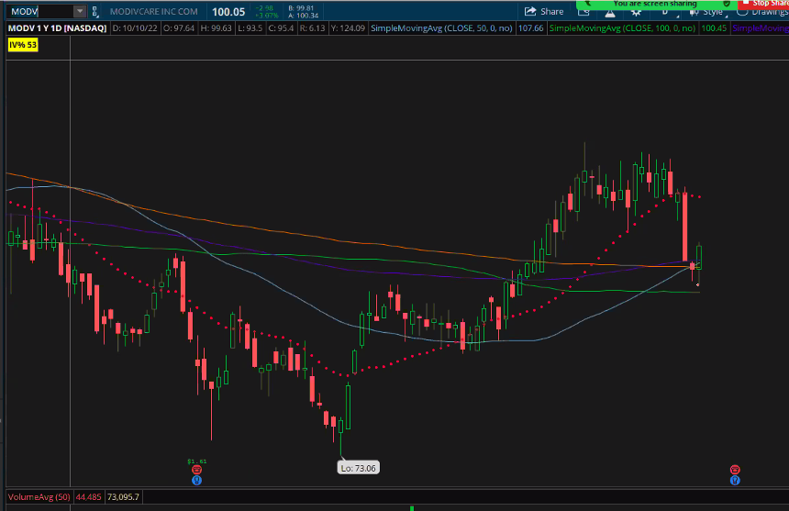Click the symbol link chain icon

pos(95,12)
